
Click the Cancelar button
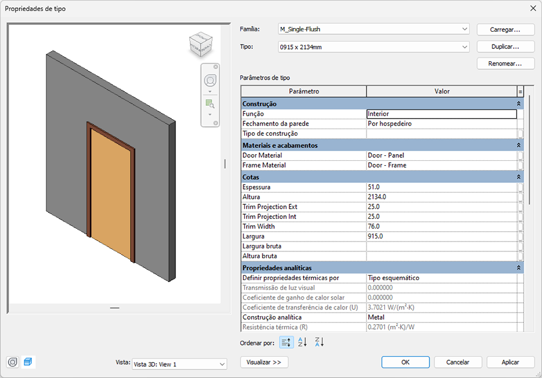[458, 362]
